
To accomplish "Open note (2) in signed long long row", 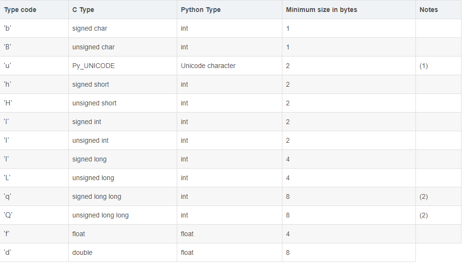I will coord(424,196).
